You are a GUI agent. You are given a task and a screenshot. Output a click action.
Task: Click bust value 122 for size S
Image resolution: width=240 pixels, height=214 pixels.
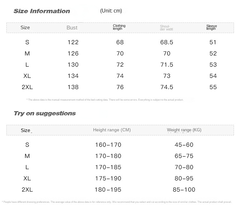click(x=73, y=42)
